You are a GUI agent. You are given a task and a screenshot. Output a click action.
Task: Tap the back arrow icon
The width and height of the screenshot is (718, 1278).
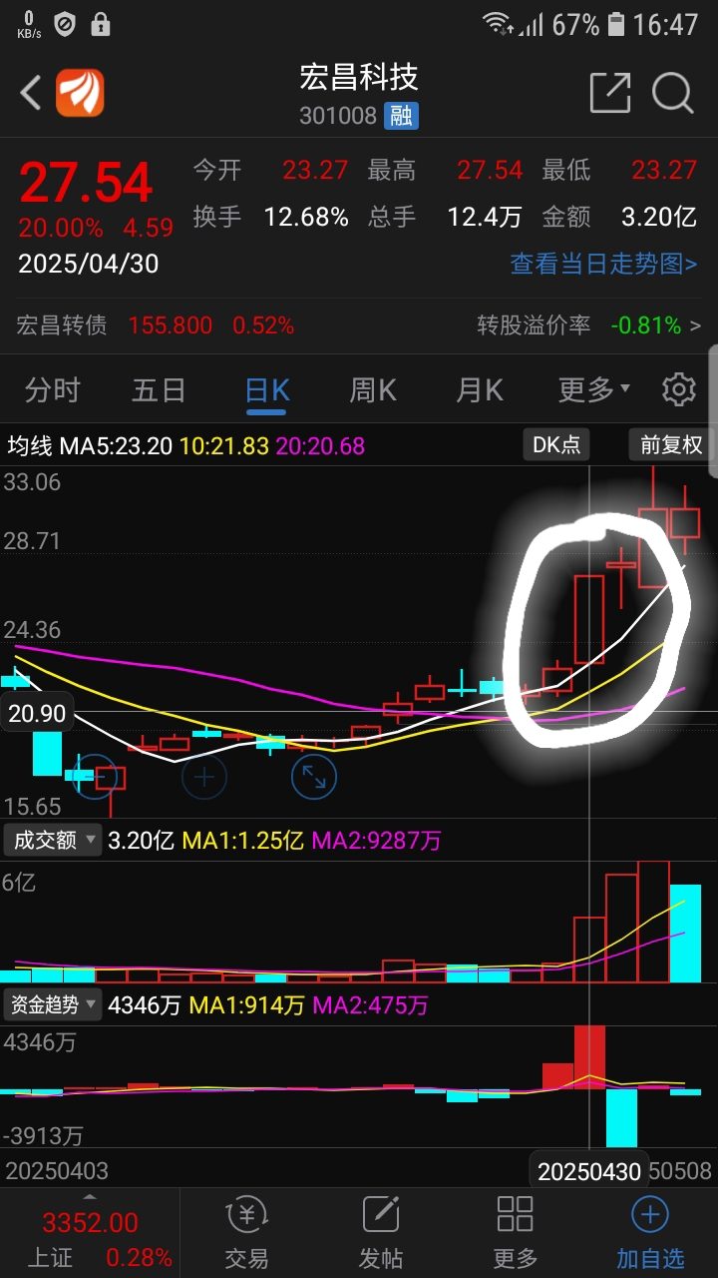[31, 93]
